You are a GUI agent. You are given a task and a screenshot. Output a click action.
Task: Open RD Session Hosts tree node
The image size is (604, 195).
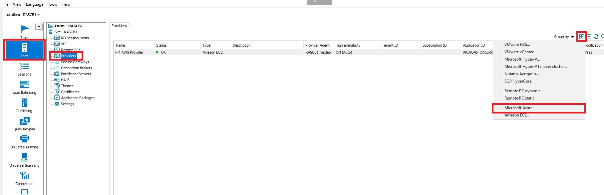point(75,38)
